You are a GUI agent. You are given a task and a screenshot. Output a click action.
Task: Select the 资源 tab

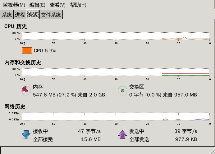pos(33,14)
